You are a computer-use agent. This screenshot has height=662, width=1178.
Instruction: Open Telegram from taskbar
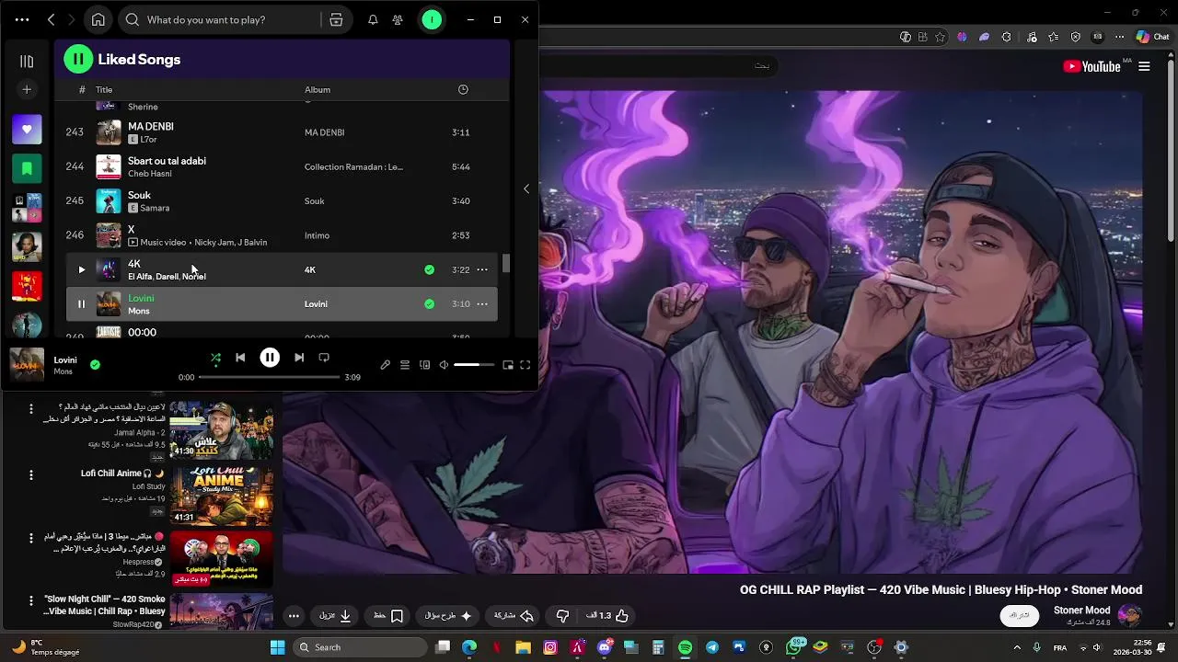[x=712, y=647]
